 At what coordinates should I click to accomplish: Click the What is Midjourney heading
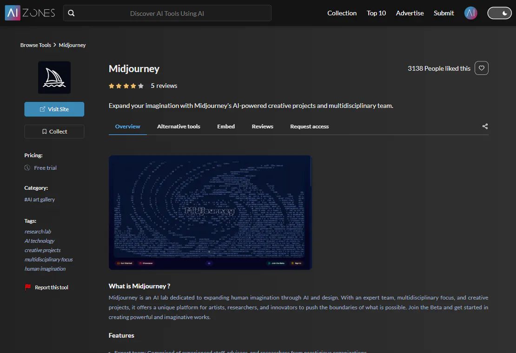point(139,286)
